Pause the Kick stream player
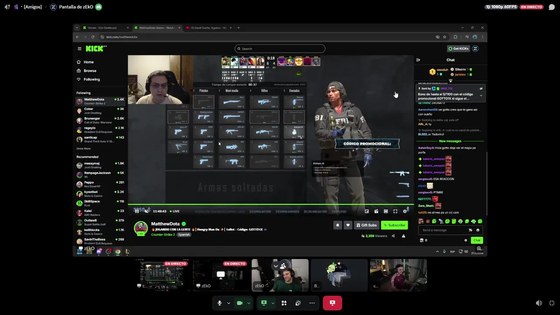The image size is (560, 315). coord(136,211)
